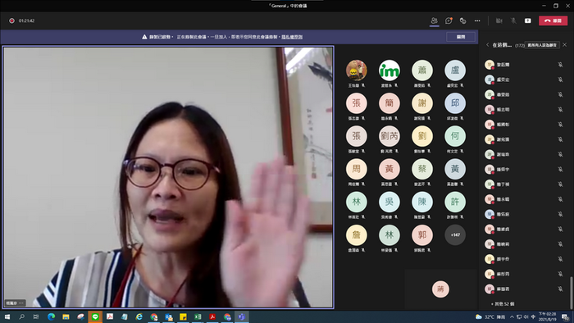Open more actions ellipsis menu
Viewport: 574px width, 323px height.
[477, 20]
